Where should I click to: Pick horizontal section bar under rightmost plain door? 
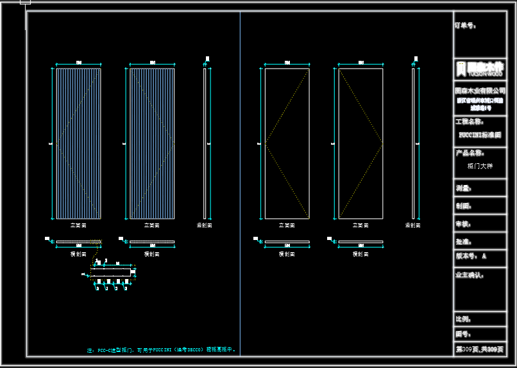click(x=360, y=242)
